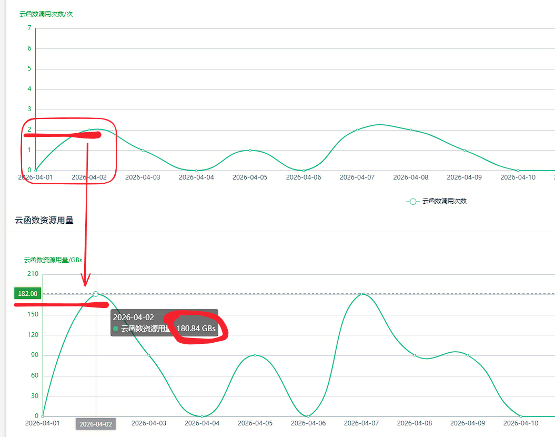Click the gray highlighted 2026-04-02 x-axis label
Viewport: 555px width, 437px height.
[96, 424]
